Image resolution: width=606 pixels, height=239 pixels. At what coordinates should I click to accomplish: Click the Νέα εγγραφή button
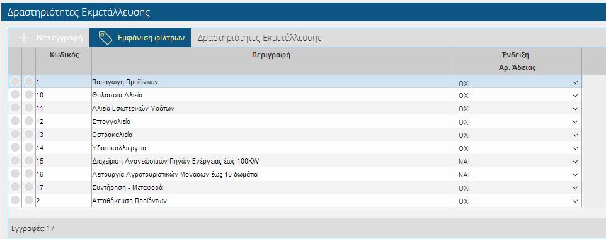tap(51, 38)
